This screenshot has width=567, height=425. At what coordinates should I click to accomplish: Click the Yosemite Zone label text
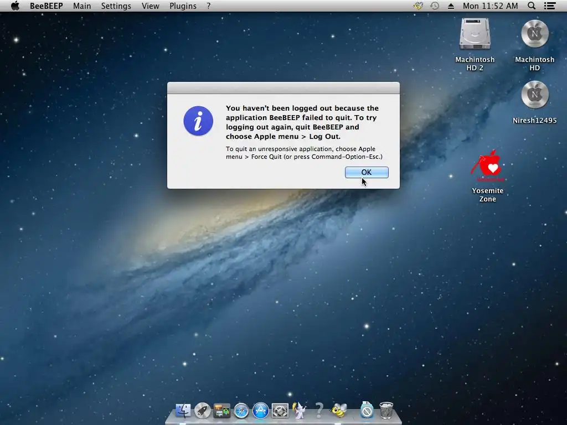pos(487,195)
